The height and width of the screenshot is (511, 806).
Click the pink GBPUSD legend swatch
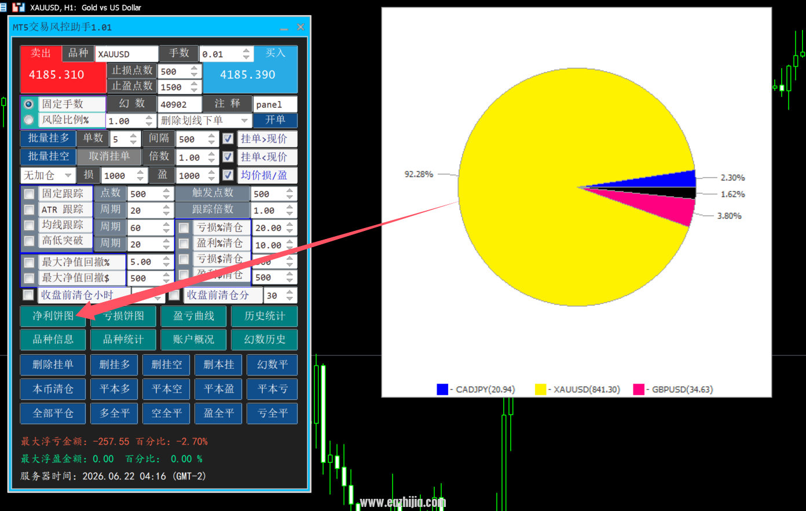[639, 389]
